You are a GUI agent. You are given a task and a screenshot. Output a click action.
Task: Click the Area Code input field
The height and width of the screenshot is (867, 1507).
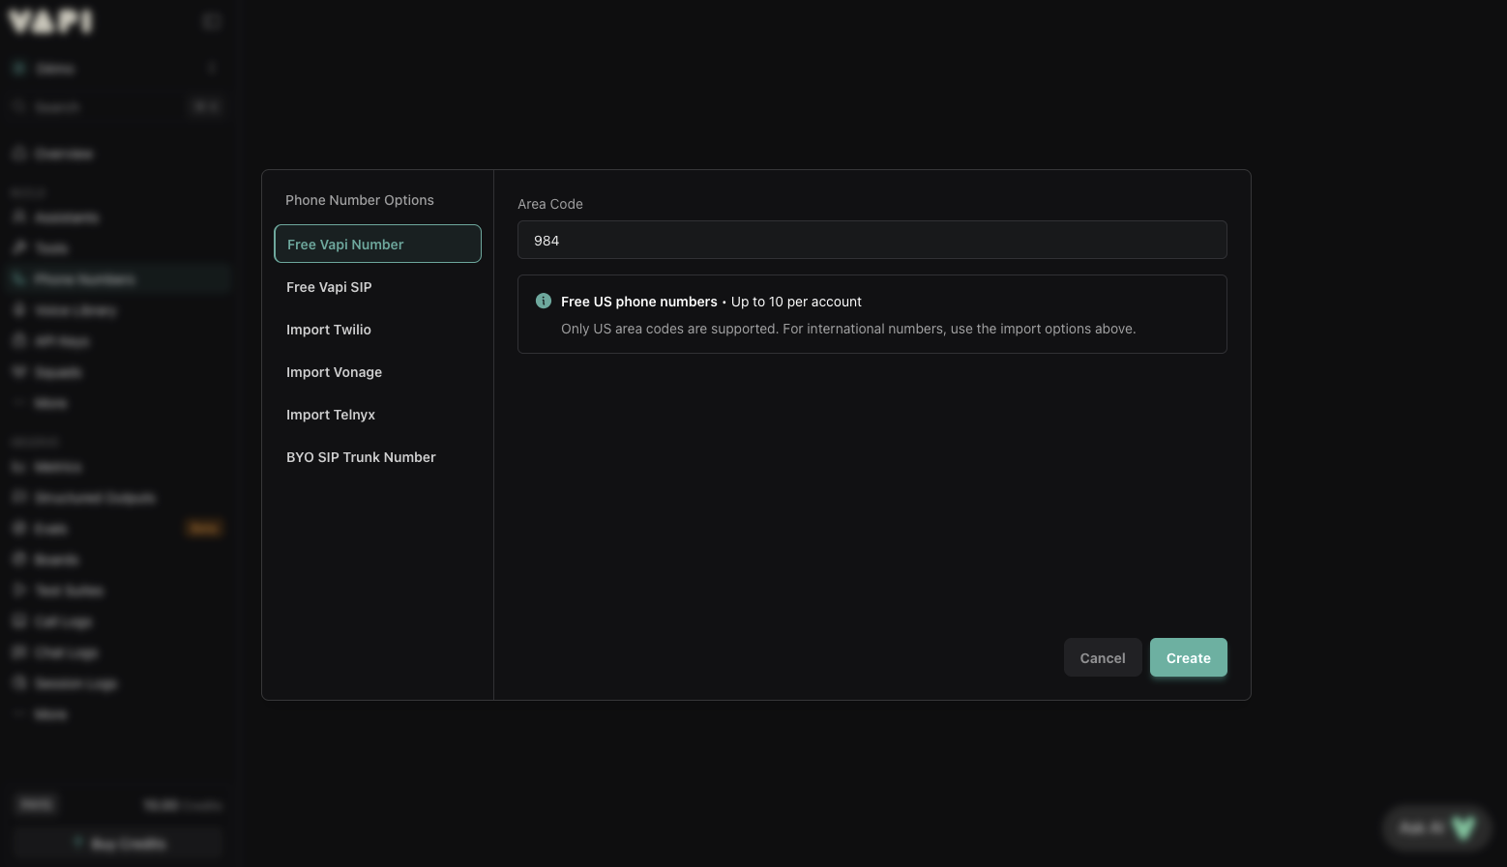pyautogui.click(x=872, y=240)
